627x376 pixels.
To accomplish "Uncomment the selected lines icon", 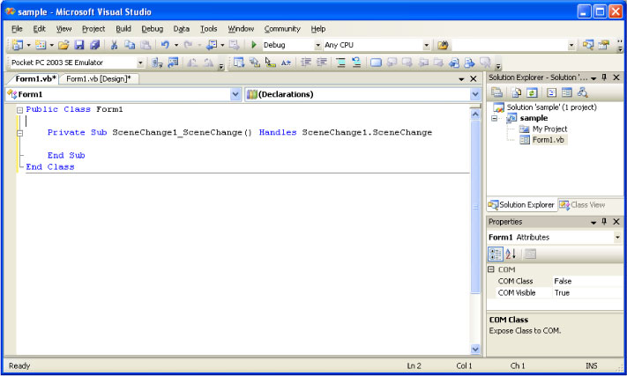I will (356, 63).
